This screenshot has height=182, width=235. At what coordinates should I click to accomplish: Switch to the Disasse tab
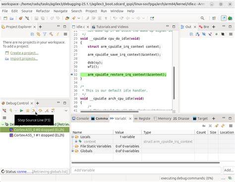[x=181, y=118]
